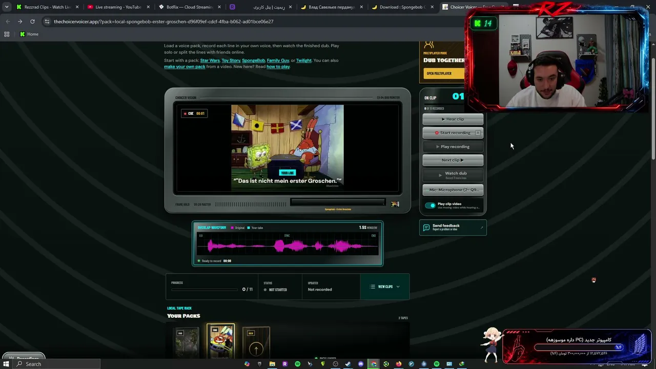Go back in the browser
Screen dimensions: 656x369
point(8,22)
